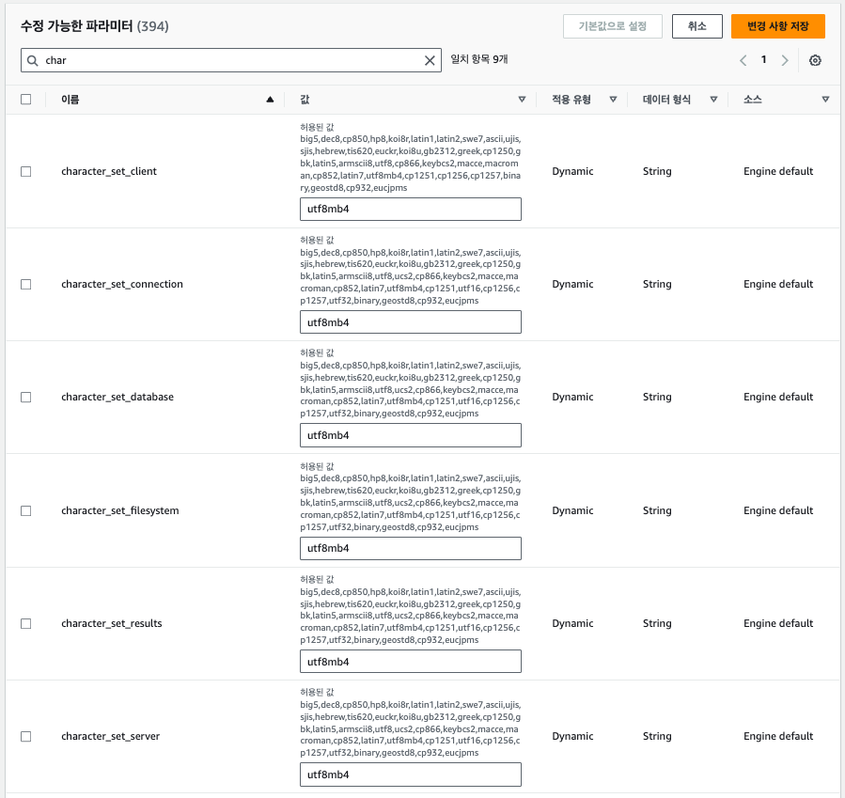Click the magnifier icon in the search box
Image resolution: width=845 pixels, height=798 pixels.
click(33, 60)
